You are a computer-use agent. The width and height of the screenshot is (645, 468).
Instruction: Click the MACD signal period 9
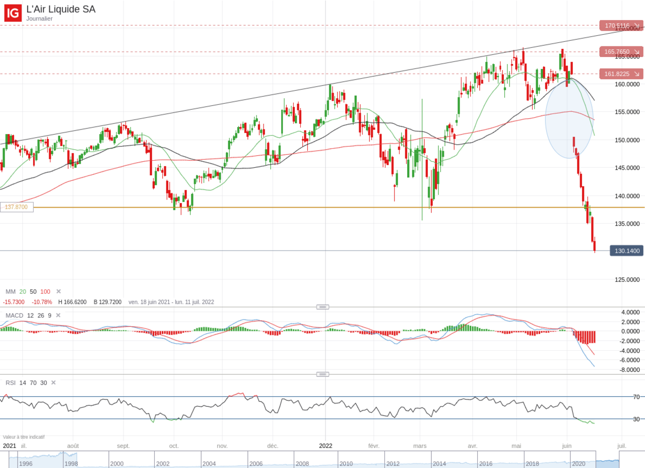49,315
